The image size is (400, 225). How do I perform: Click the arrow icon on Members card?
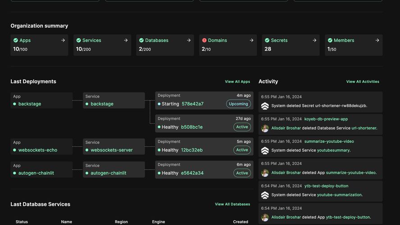pyautogui.click(x=377, y=40)
